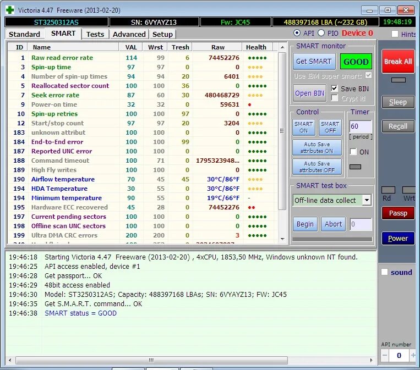Click the Raw column header
Viewport: 420px width, 370px height.
tap(217, 47)
